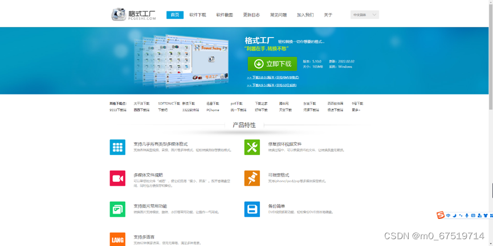Open the 软件下载 menu item

point(197,15)
